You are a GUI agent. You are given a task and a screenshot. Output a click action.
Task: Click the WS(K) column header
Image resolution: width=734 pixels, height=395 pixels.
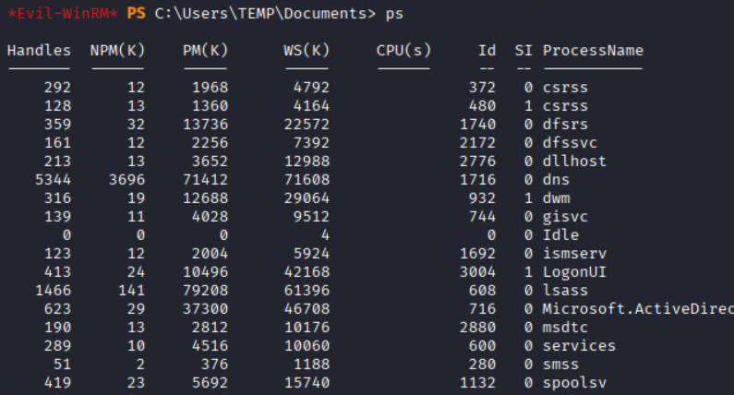pos(307,51)
